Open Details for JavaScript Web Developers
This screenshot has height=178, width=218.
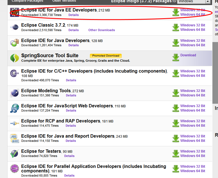click(x=71, y=110)
